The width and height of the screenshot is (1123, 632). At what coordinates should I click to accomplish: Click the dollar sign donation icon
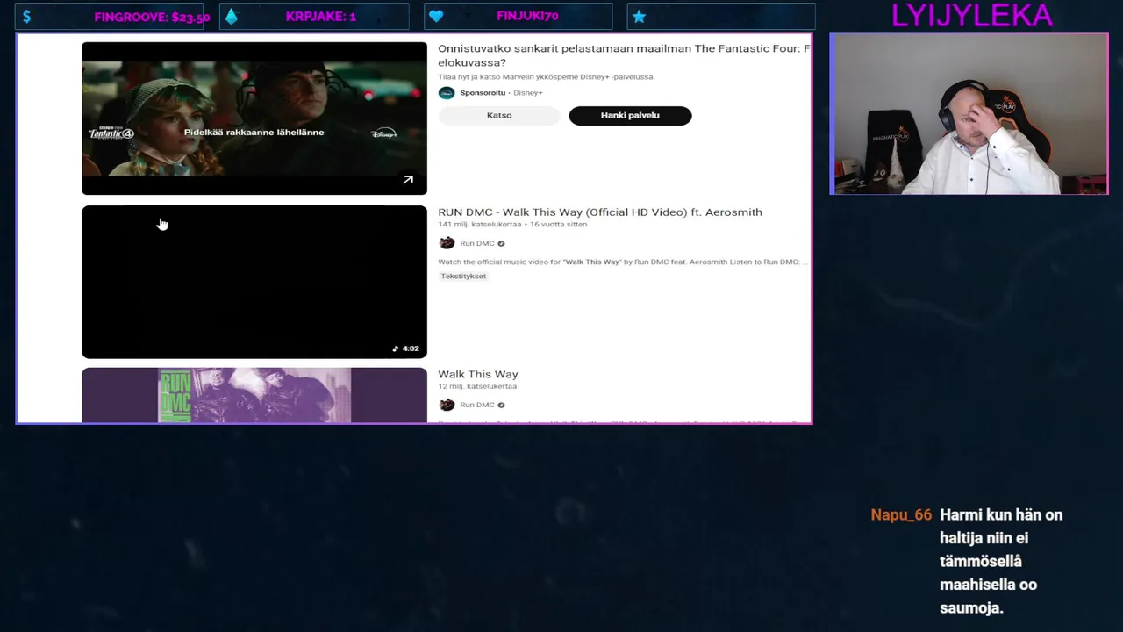coord(27,17)
